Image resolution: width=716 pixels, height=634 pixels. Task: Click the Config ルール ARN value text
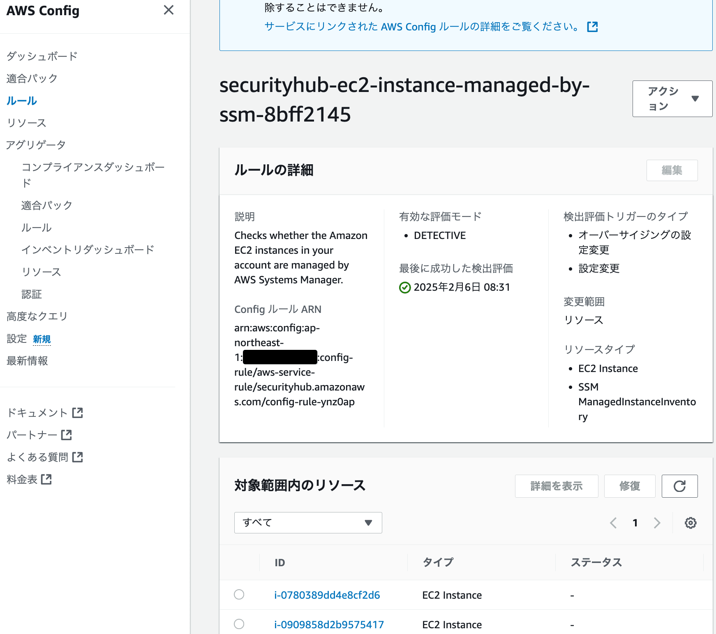click(x=299, y=365)
